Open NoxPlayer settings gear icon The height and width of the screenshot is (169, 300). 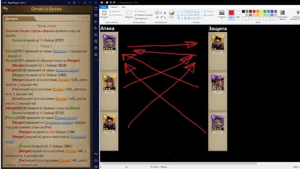pyautogui.click(x=74, y=3)
